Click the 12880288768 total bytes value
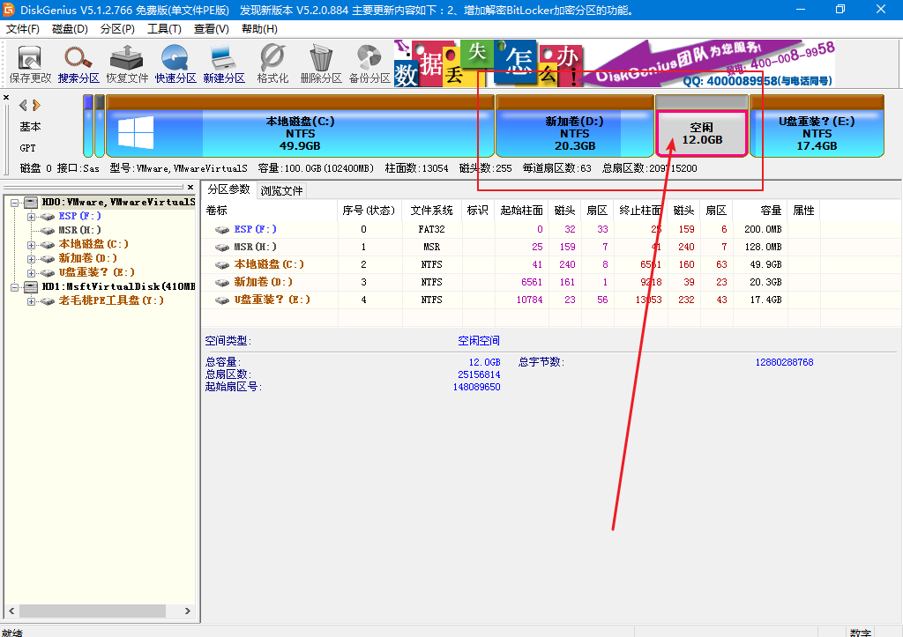903x637 pixels. (784, 362)
